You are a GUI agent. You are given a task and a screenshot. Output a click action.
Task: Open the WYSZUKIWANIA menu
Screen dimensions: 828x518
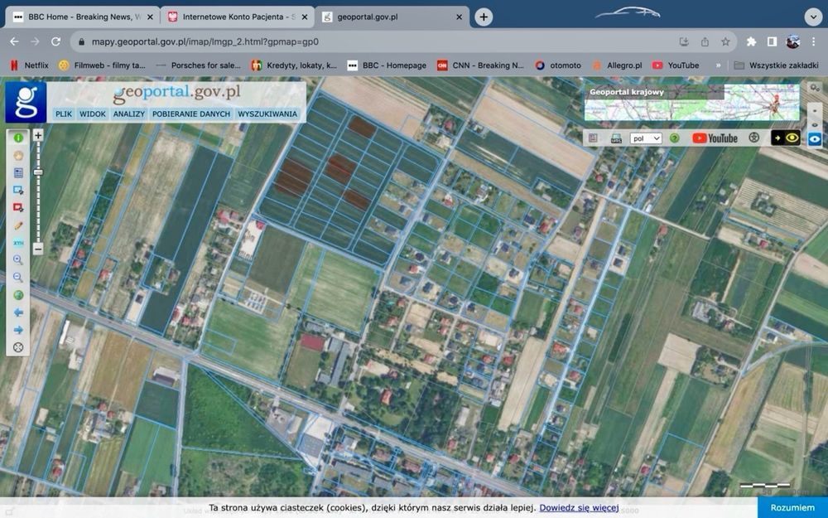pos(267,114)
